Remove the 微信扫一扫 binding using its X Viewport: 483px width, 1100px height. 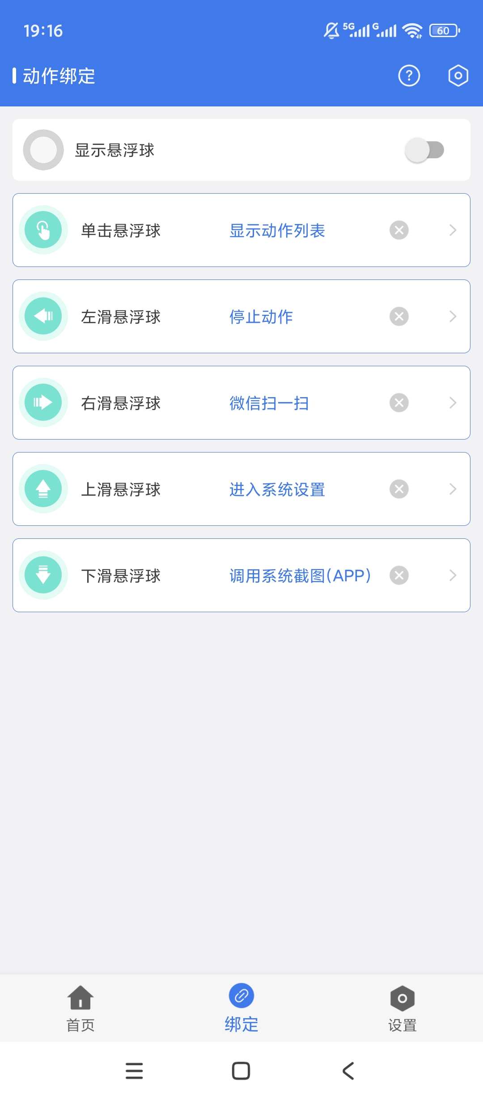(x=399, y=402)
